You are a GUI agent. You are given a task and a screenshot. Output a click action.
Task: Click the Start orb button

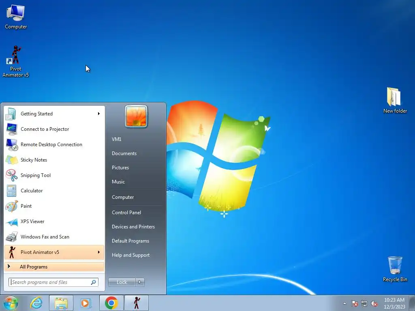11,303
